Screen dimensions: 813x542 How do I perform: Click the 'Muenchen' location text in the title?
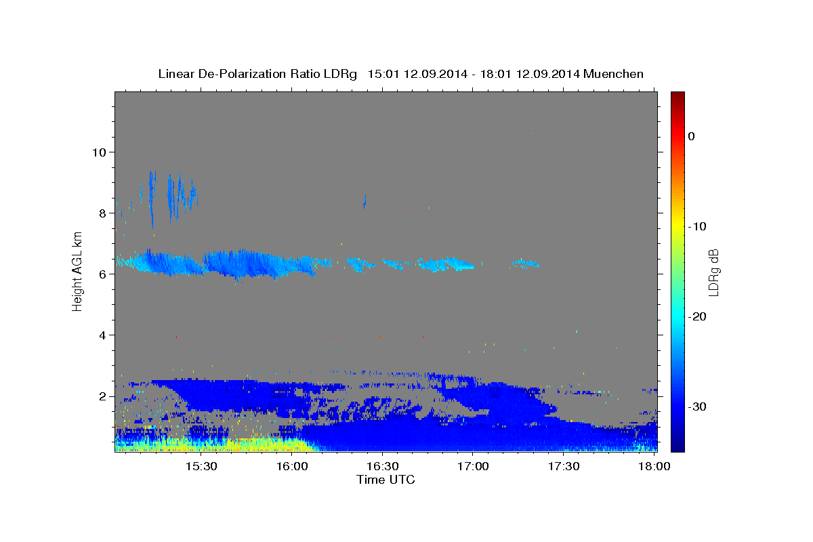614,74
